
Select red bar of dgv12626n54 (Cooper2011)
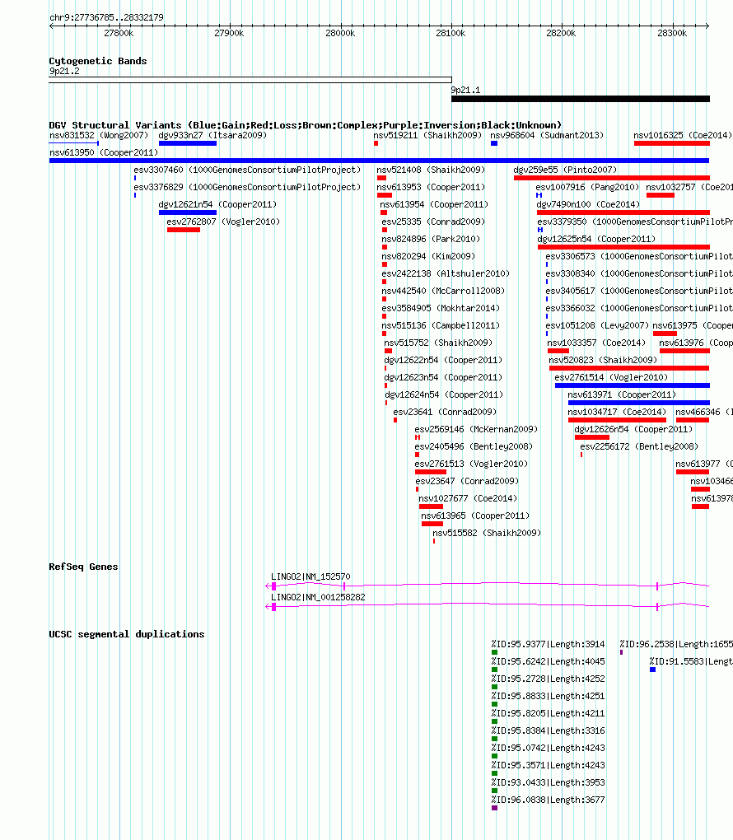pos(592,437)
